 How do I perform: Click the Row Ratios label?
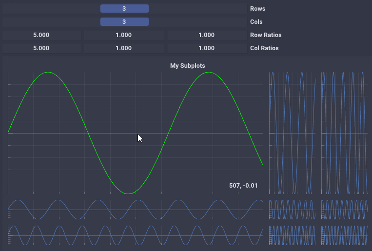(265, 35)
